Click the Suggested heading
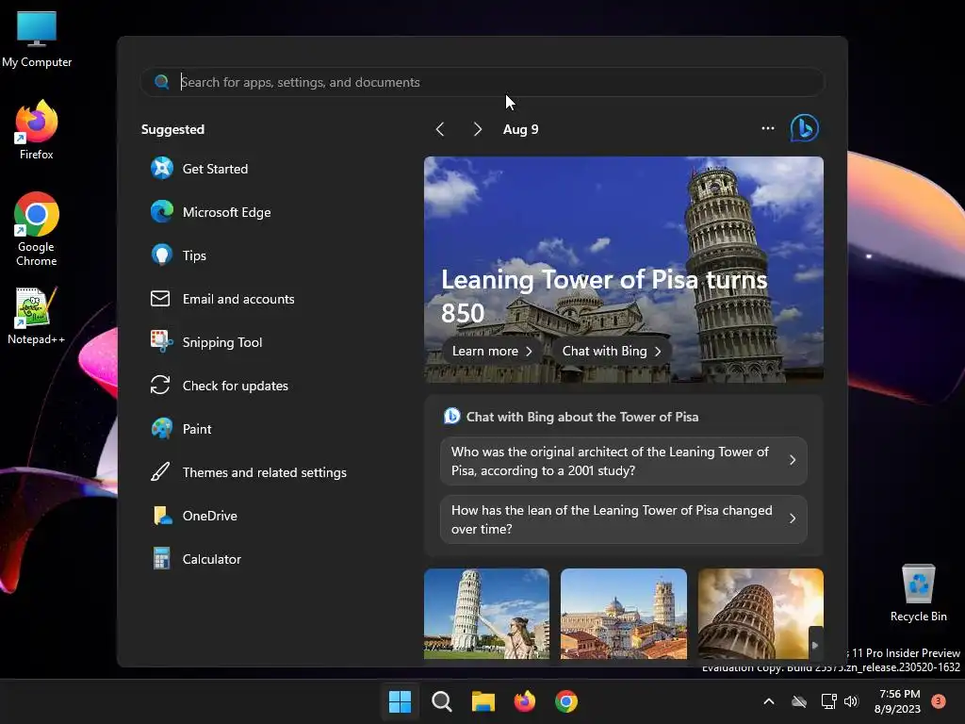965x724 pixels. (x=173, y=129)
